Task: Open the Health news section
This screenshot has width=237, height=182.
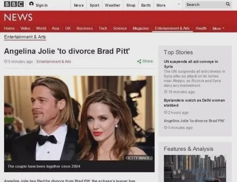Action: click(x=201, y=29)
